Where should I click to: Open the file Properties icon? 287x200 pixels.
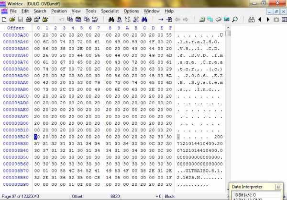(37, 20)
